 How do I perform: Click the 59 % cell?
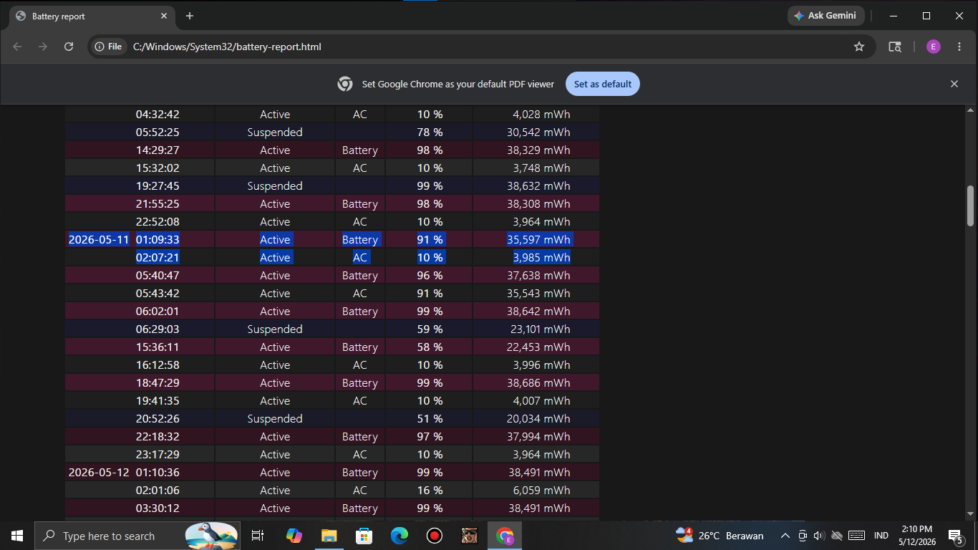[x=430, y=329]
